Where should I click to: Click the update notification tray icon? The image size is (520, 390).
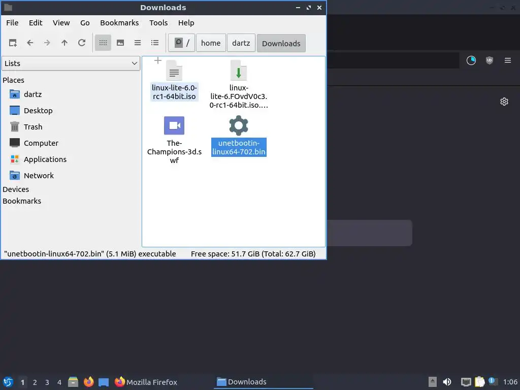[x=493, y=381]
